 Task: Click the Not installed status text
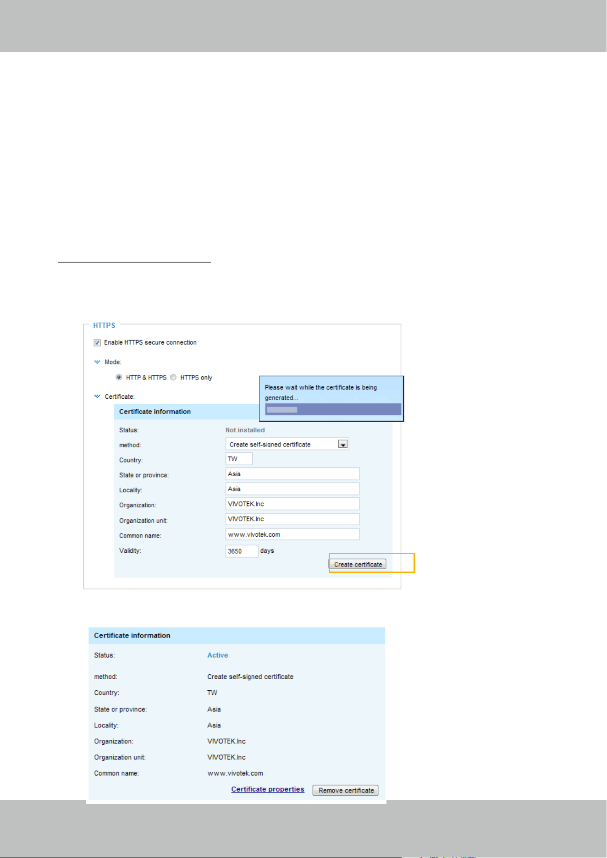(245, 430)
